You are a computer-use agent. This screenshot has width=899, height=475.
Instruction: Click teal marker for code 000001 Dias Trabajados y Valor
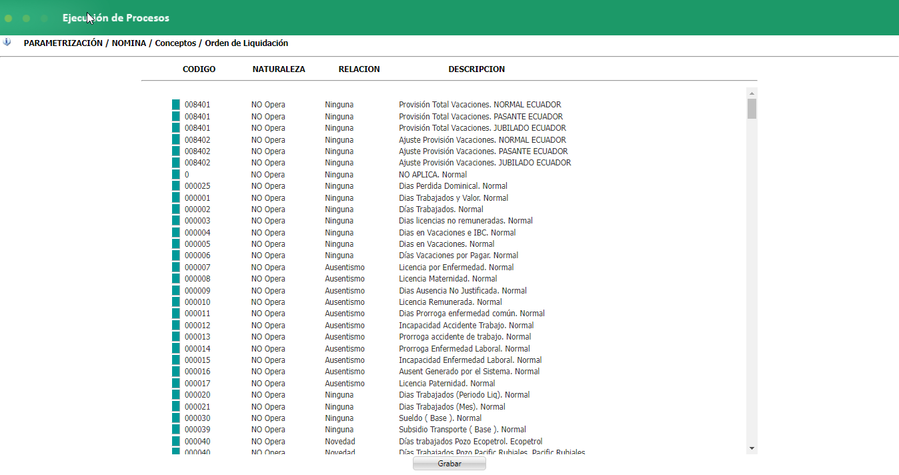176,197
